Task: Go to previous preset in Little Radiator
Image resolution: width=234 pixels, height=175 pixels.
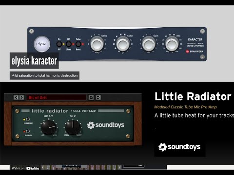Action: [x=16, y=97]
